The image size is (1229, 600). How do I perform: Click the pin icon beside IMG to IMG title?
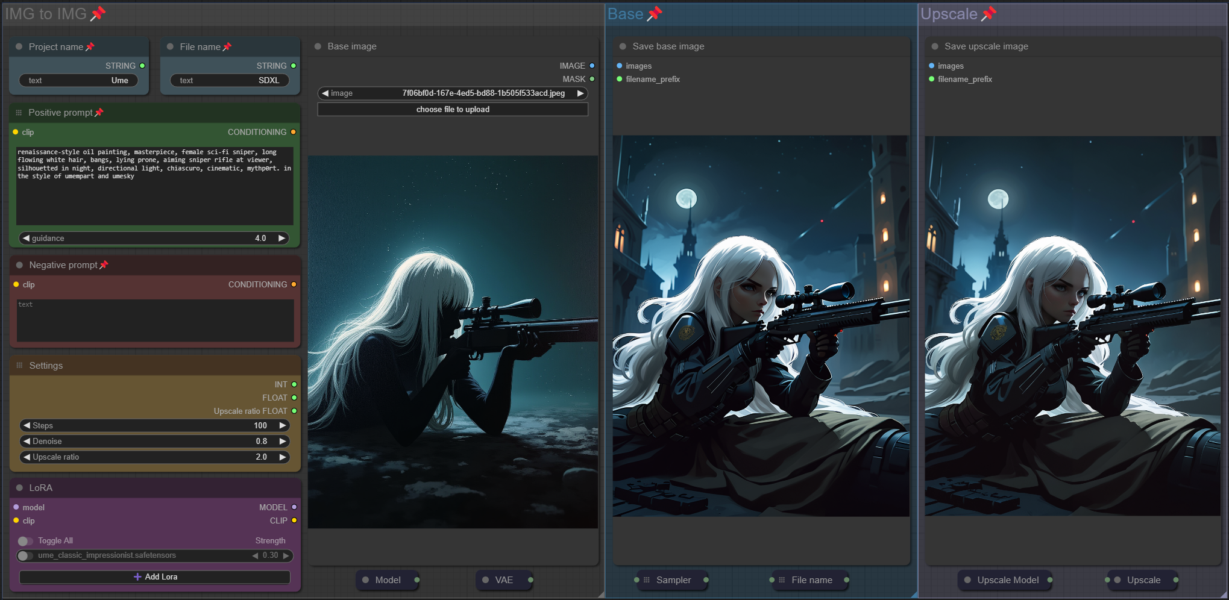click(98, 14)
